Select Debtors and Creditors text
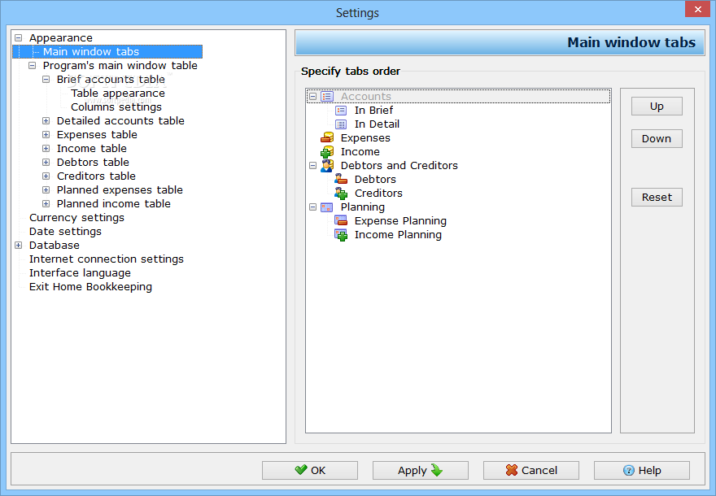This screenshot has height=496, width=716. point(399,166)
